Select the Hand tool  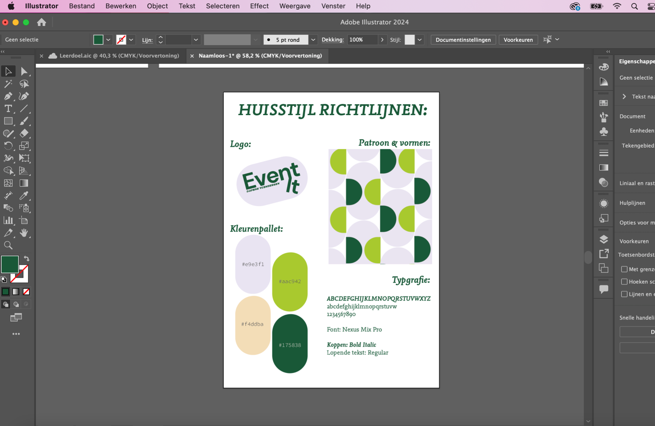pos(24,233)
